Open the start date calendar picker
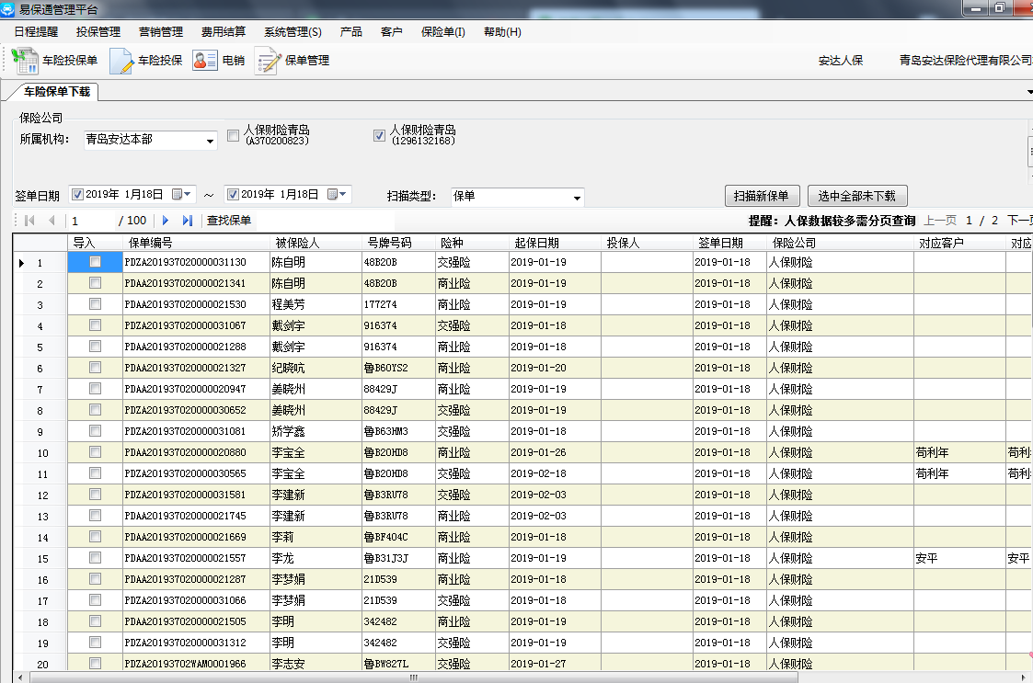Viewport: 1033px width, 683px height. point(182,195)
